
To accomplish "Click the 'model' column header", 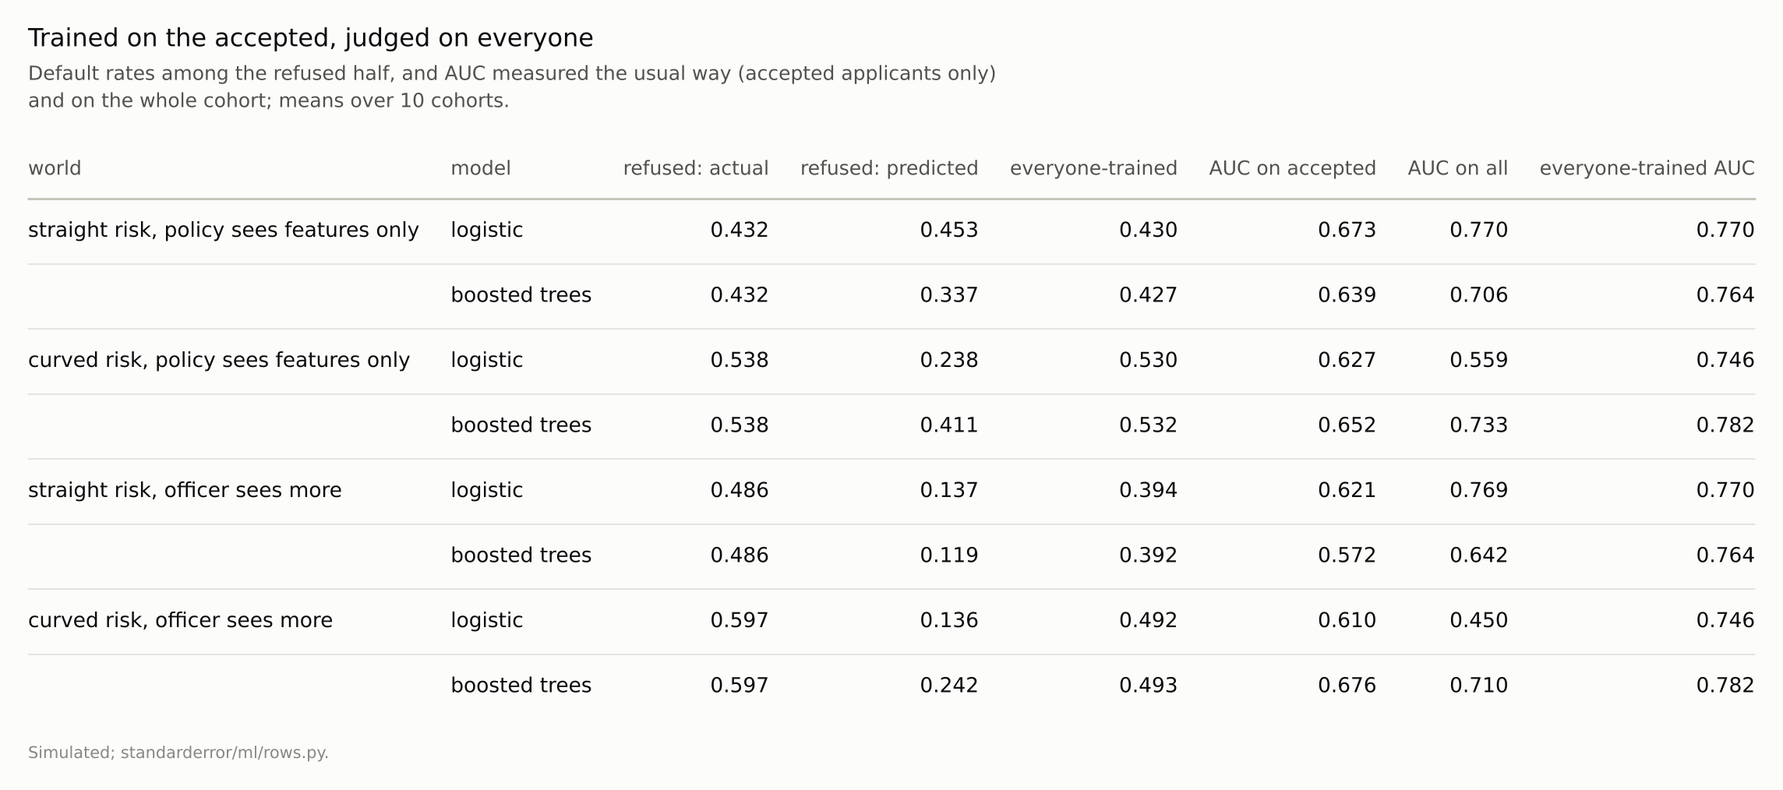I will [x=481, y=168].
